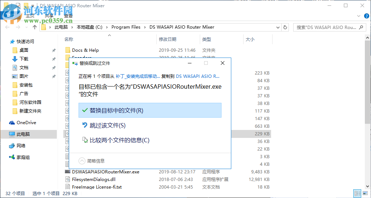This screenshot has height=198, width=371.
Task: Collapse dialog with 简略信息 chevron
Action: coord(82,161)
